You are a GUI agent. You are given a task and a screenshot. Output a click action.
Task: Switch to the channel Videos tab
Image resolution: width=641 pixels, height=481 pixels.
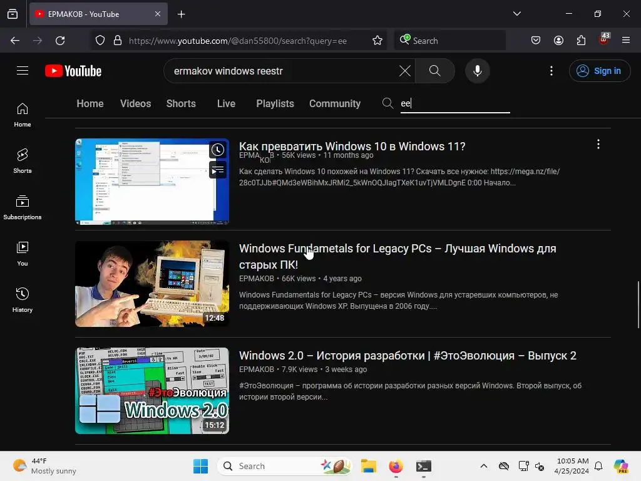click(x=135, y=103)
